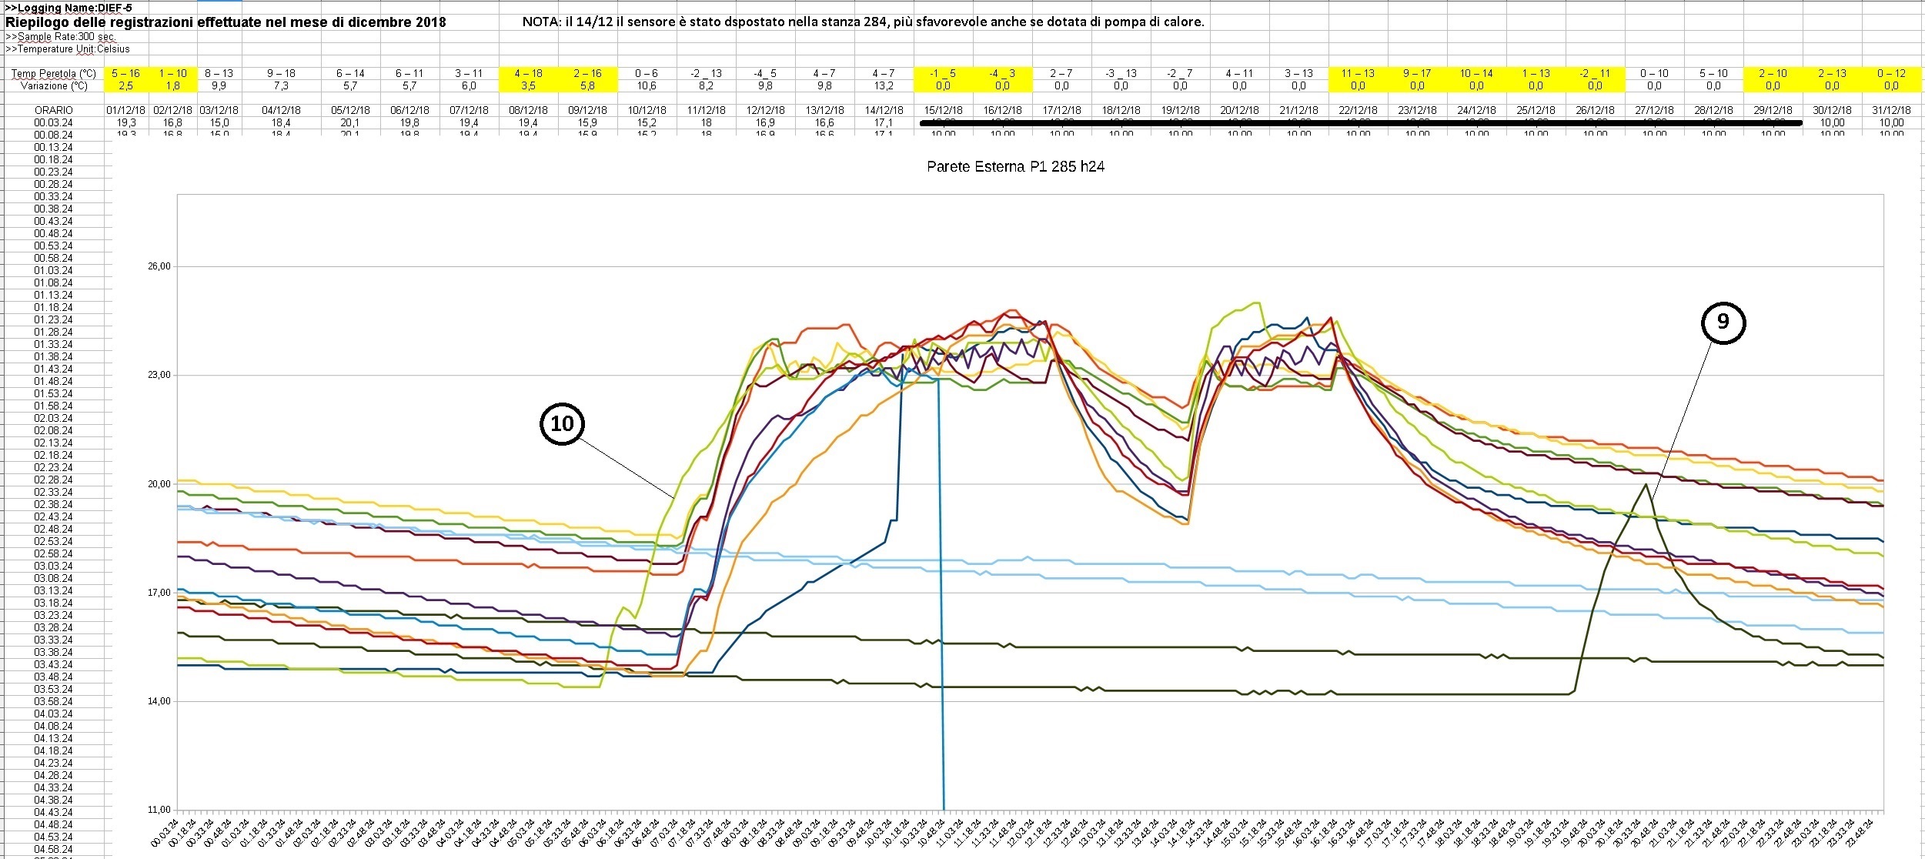Click the circled 10 callout marker
The height and width of the screenshot is (859, 1925).
pyautogui.click(x=563, y=423)
